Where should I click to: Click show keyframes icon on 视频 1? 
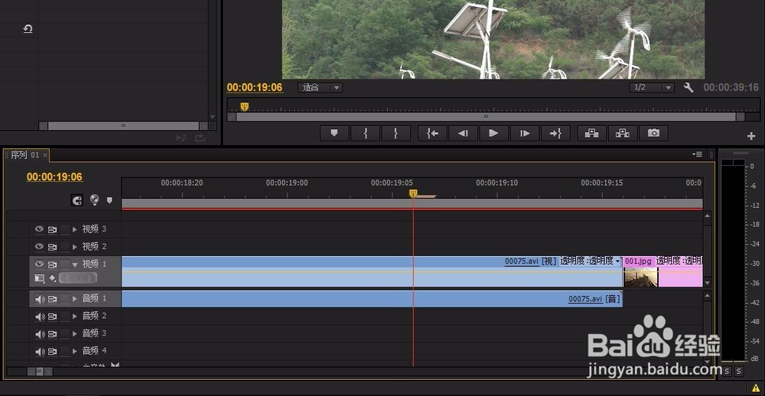pyautogui.click(x=53, y=278)
